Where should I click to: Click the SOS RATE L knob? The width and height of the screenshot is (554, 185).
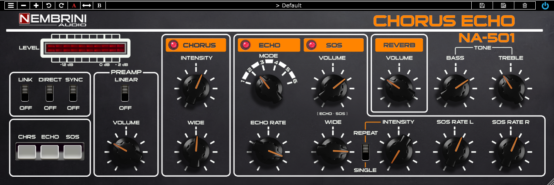tap(456, 152)
